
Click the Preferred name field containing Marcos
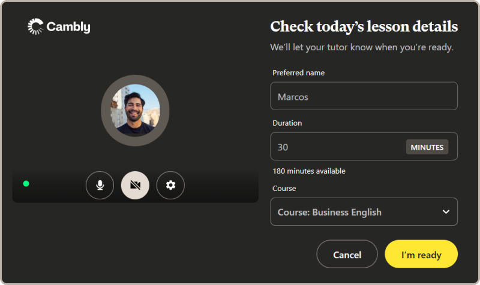coord(364,96)
